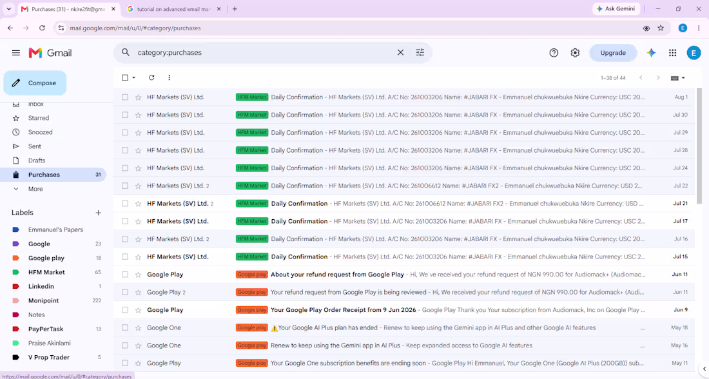Check the May 16 Google One email
The height and width of the screenshot is (379, 709).
point(125,345)
